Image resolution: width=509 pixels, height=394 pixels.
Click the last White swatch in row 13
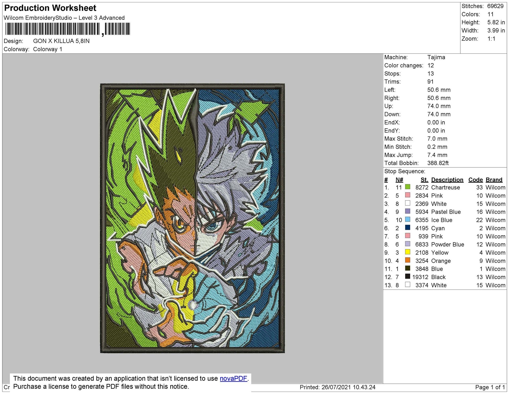coord(407,284)
